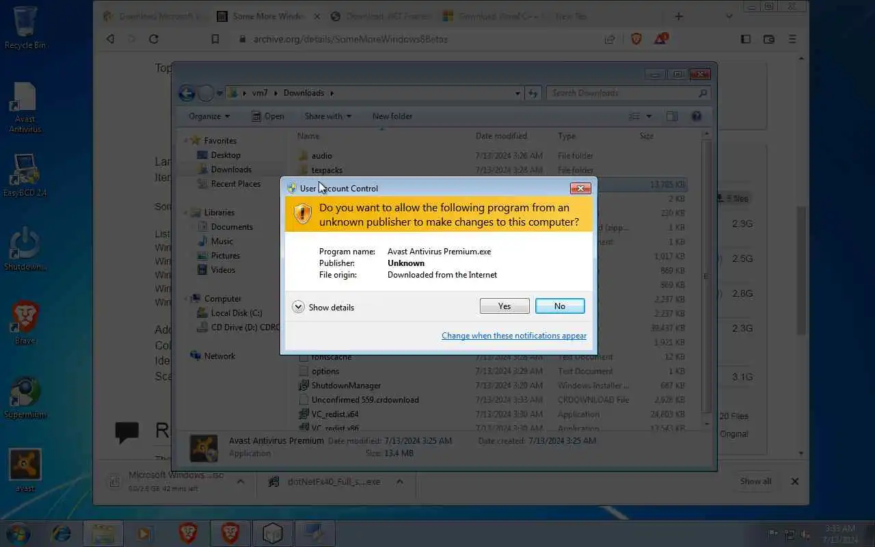Viewport: 875px width, 547px height.
Task: Click the avast installer desktop icon
Action: (25, 470)
